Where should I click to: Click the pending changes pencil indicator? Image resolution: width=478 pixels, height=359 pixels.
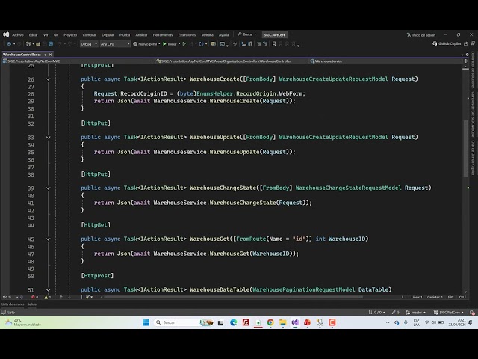pyautogui.click(x=396, y=313)
